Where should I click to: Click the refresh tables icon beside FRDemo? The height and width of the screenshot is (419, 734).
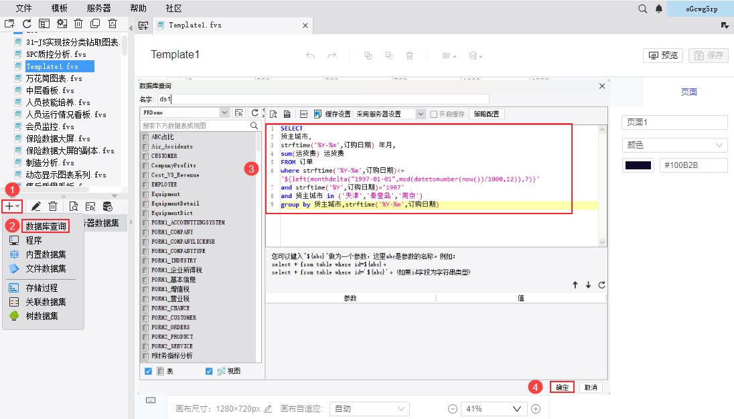(x=254, y=112)
